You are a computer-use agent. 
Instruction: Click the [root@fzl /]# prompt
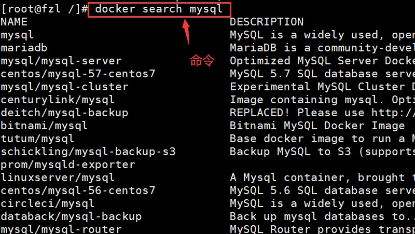[44, 9]
